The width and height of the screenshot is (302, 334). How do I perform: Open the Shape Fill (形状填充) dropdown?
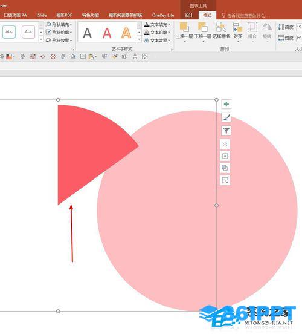59,24
